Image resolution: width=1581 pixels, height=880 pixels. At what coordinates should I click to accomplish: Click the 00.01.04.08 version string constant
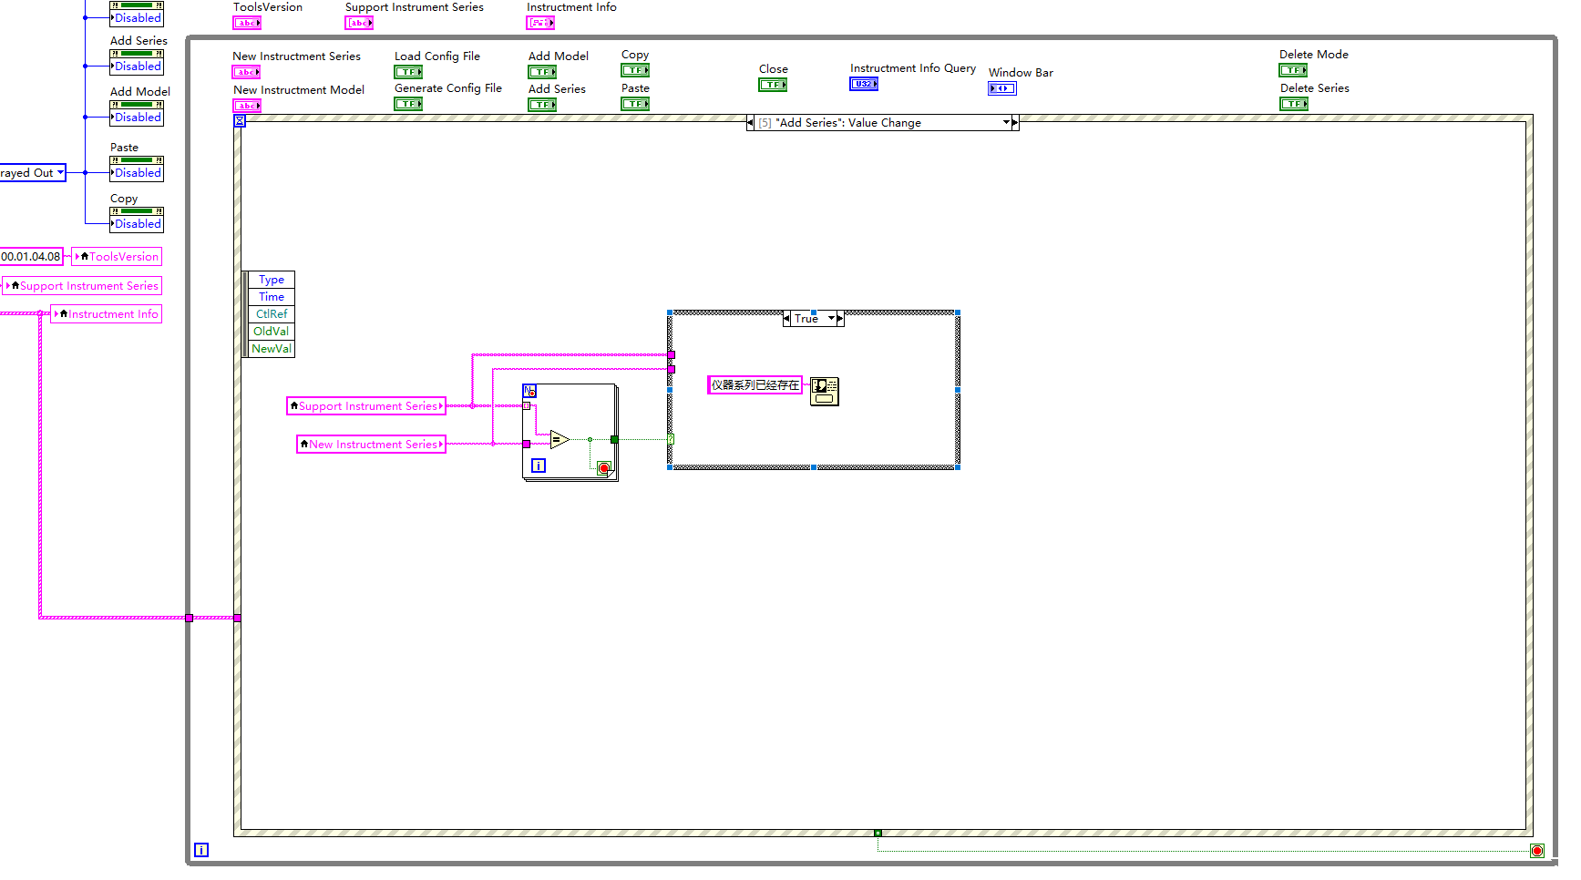pos(31,257)
